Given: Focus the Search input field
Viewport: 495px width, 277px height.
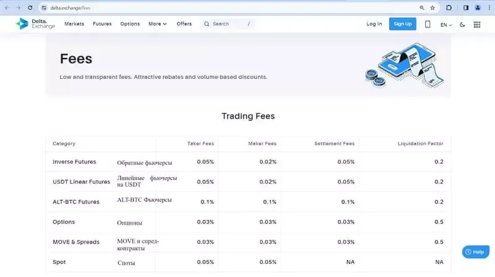Looking at the screenshot, I should click(227, 24).
